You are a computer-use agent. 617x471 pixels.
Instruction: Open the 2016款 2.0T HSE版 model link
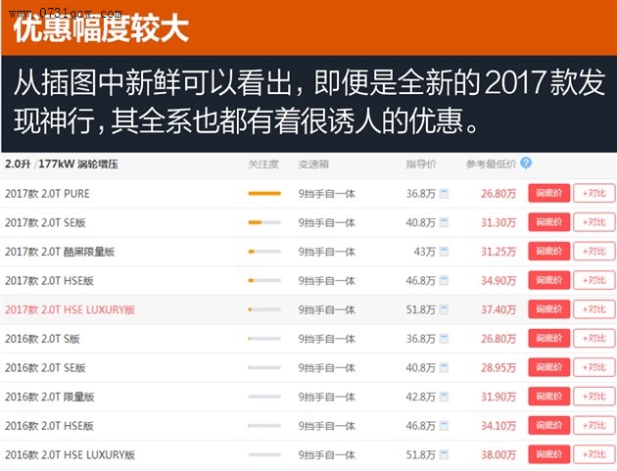pyautogui.click(x=49, y=426)
